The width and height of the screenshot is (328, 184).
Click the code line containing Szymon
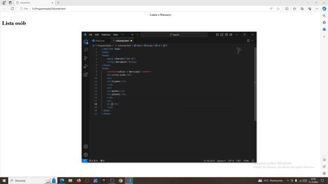click(x=116, y=81)
